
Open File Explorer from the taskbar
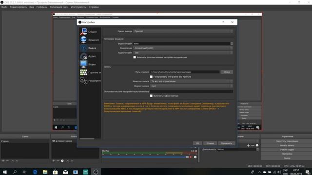point(45,172)
